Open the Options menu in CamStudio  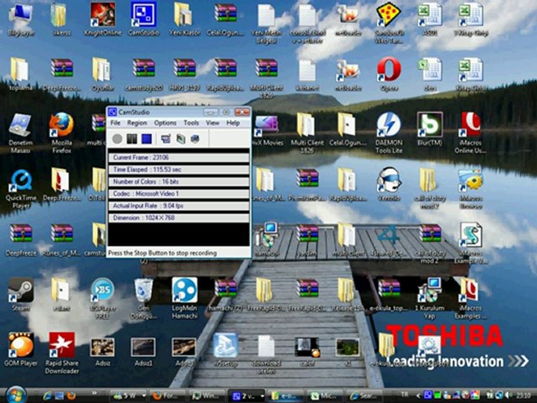(165, 123)
